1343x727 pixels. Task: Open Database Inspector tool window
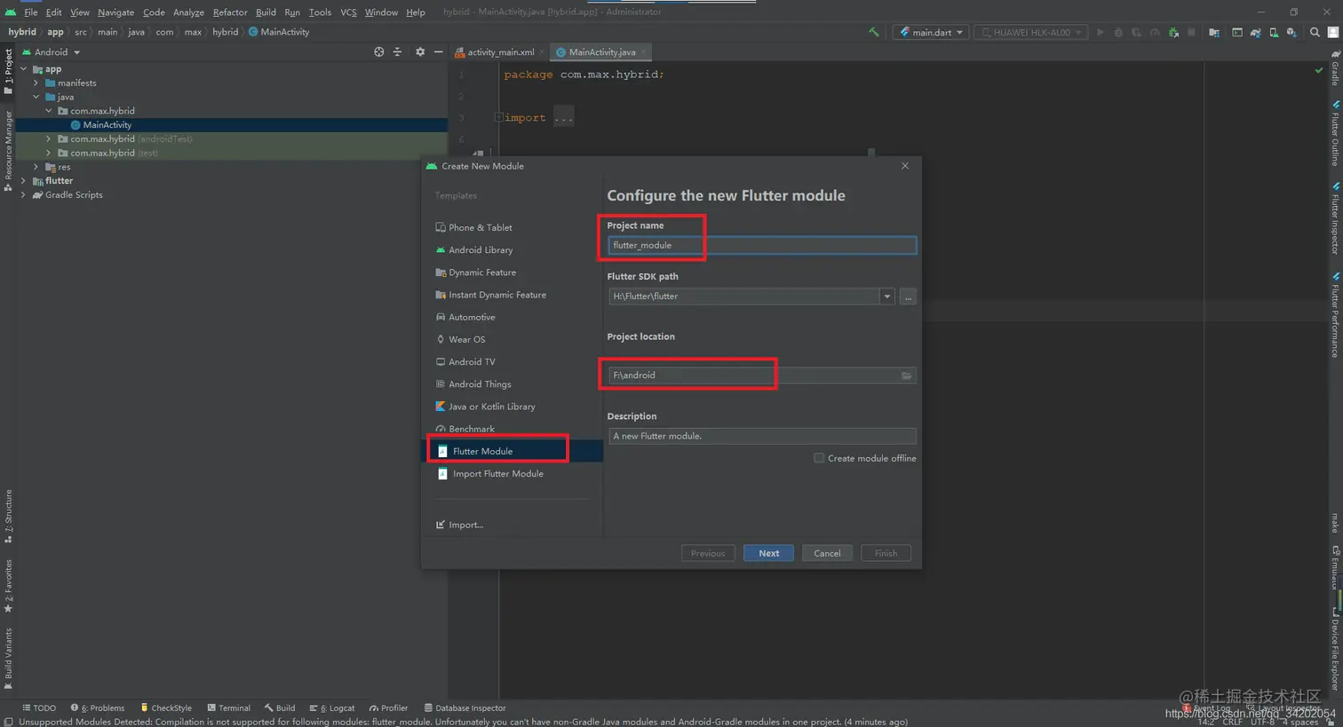[x=465, y=708]
